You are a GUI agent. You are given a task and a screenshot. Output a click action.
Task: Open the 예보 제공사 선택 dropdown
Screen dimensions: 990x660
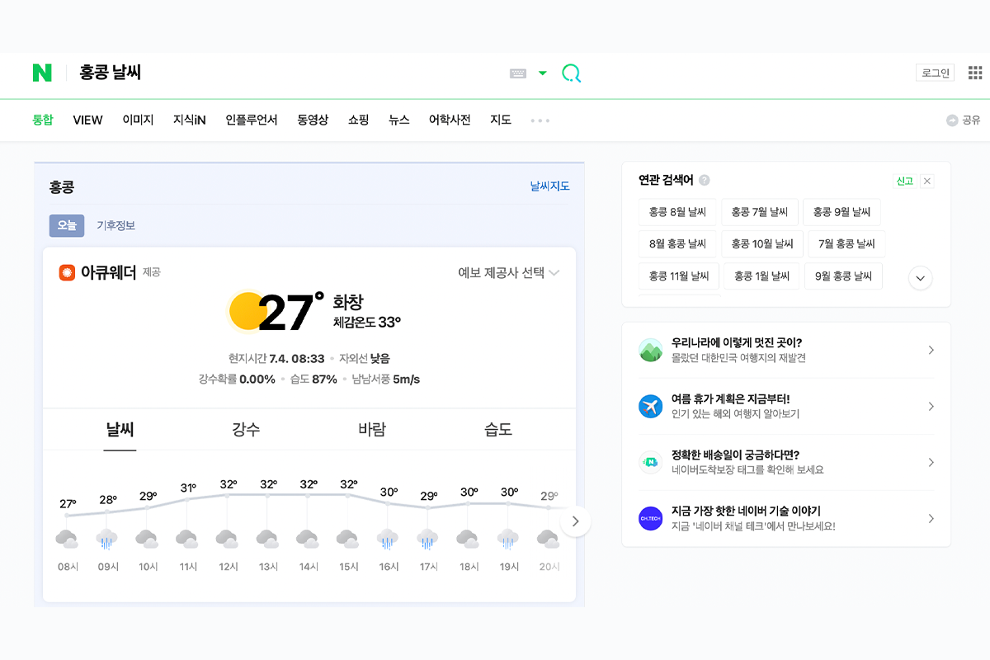tap(509, 272)
